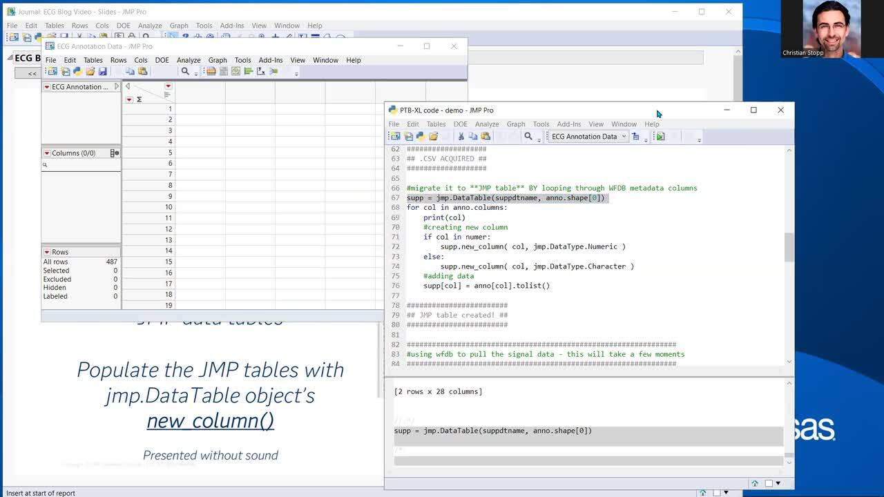Click the Run Script icon in script editor
Viewport: 884px width, 497px height.
point(660,137)
